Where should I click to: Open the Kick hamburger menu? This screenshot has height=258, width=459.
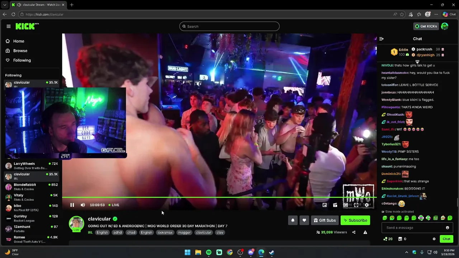coord(8,26)
